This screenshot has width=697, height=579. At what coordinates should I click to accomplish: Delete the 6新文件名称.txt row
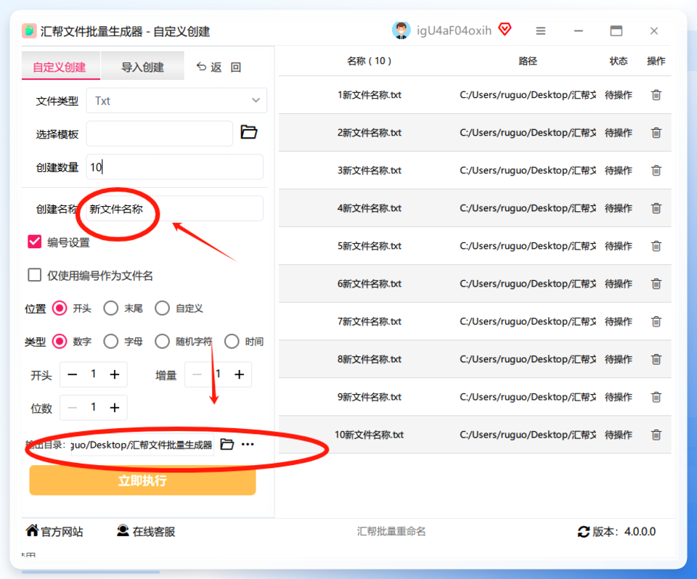click(x=656, y=284)
